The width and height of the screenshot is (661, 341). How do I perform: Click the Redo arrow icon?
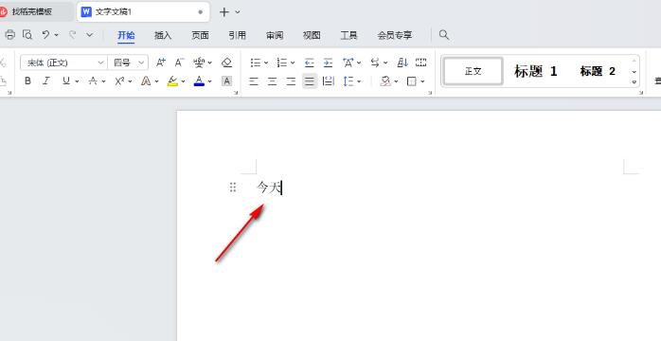click(73, 35)
